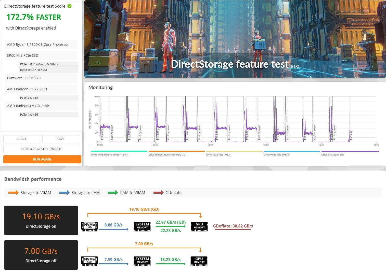Click the orange Storage to VRAM arrow icon
Viewport: 386px width, 271px height.
tap(13, 193)
